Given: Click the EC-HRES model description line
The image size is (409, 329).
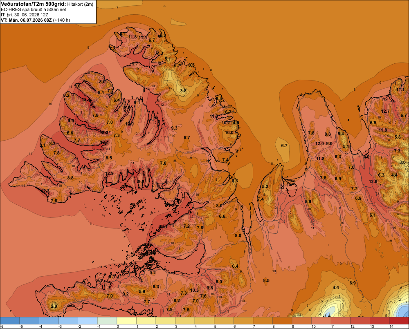Looking at the screenshot, I should pos(34,10).
